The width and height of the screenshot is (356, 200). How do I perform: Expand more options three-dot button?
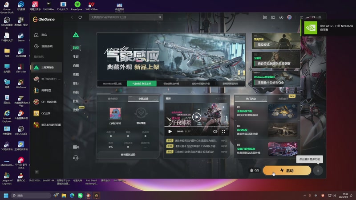tap(318, 171)
